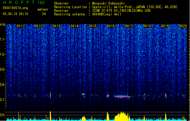Click the echo spot at 0619
Viewport: 190px width, 121px height.
click(166, 95)
